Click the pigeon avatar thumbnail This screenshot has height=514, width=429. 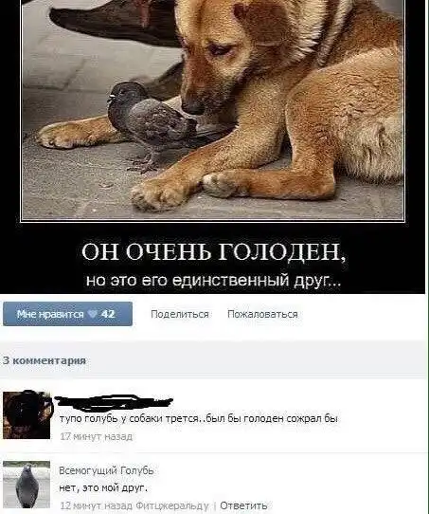(27, 485)
